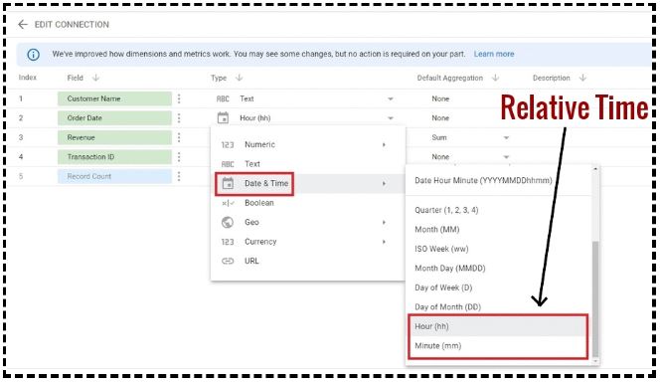
Task: Expand the Date & Time submenu
Action: click(308, 183)
